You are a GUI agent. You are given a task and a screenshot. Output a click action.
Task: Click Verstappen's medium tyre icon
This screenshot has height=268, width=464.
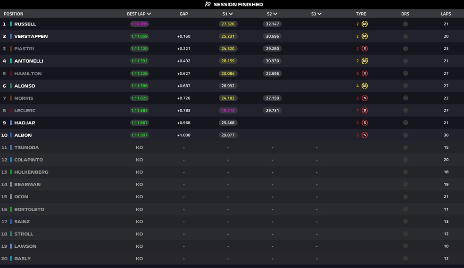(x=365, y=36)
